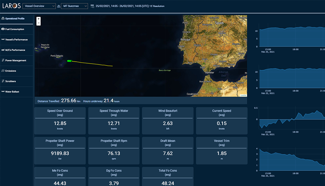Open M/E's Performance in sidebar

(x=15, y=50)
